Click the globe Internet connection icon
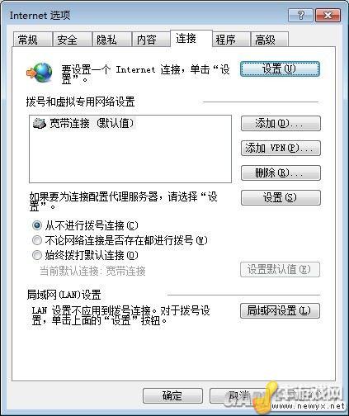 40,73
